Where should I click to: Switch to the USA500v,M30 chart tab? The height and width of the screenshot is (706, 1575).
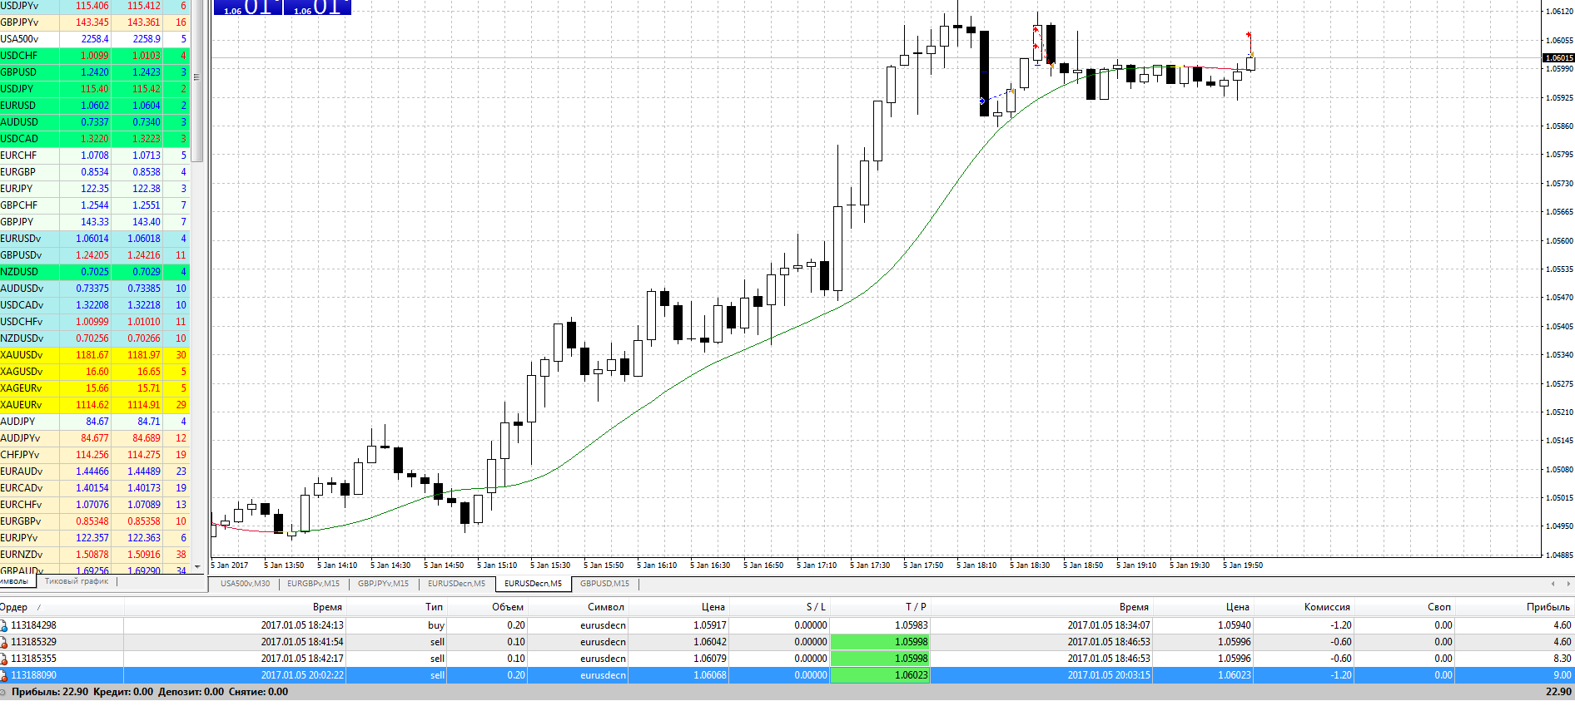246,584
